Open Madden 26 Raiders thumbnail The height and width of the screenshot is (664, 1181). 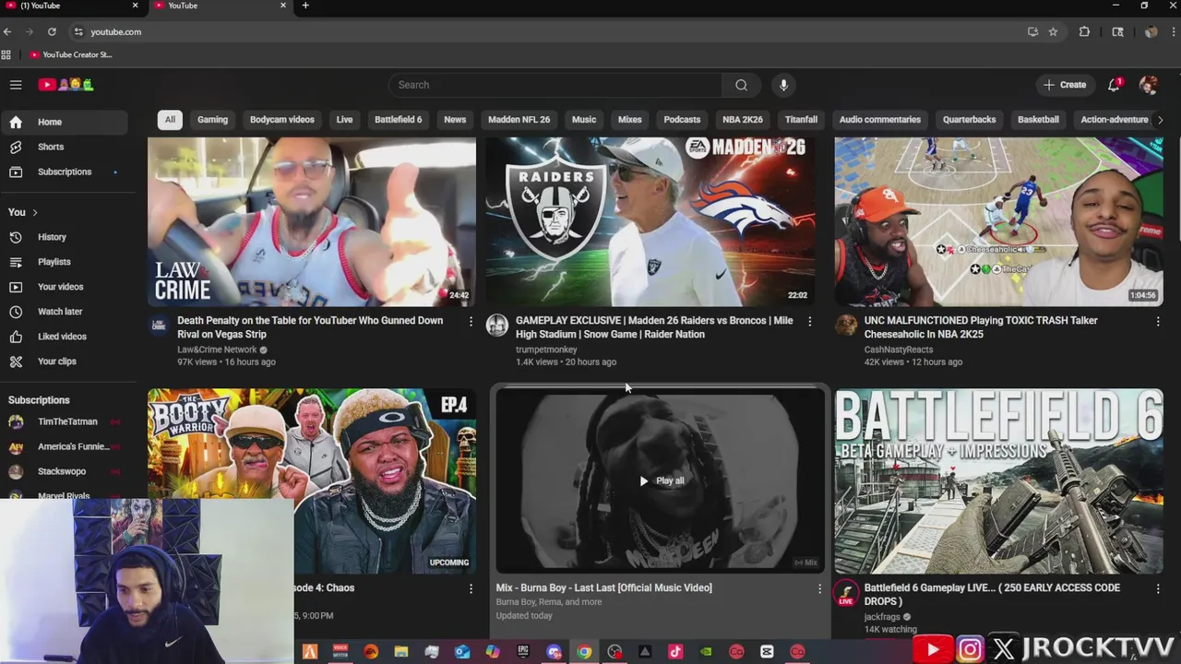point(650,221)
